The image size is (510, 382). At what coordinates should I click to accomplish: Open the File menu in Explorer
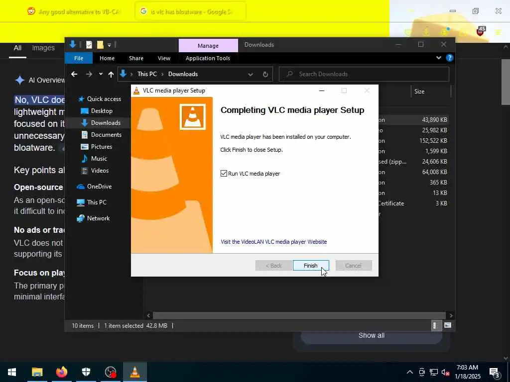pyautogui.click(x=78, y=58)
